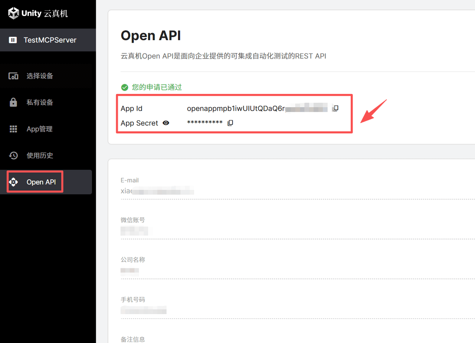Screen dimensions: 475x343
Task: Click the Open API sidebar label
Action: pyautogui.click(x=41, y=182)
